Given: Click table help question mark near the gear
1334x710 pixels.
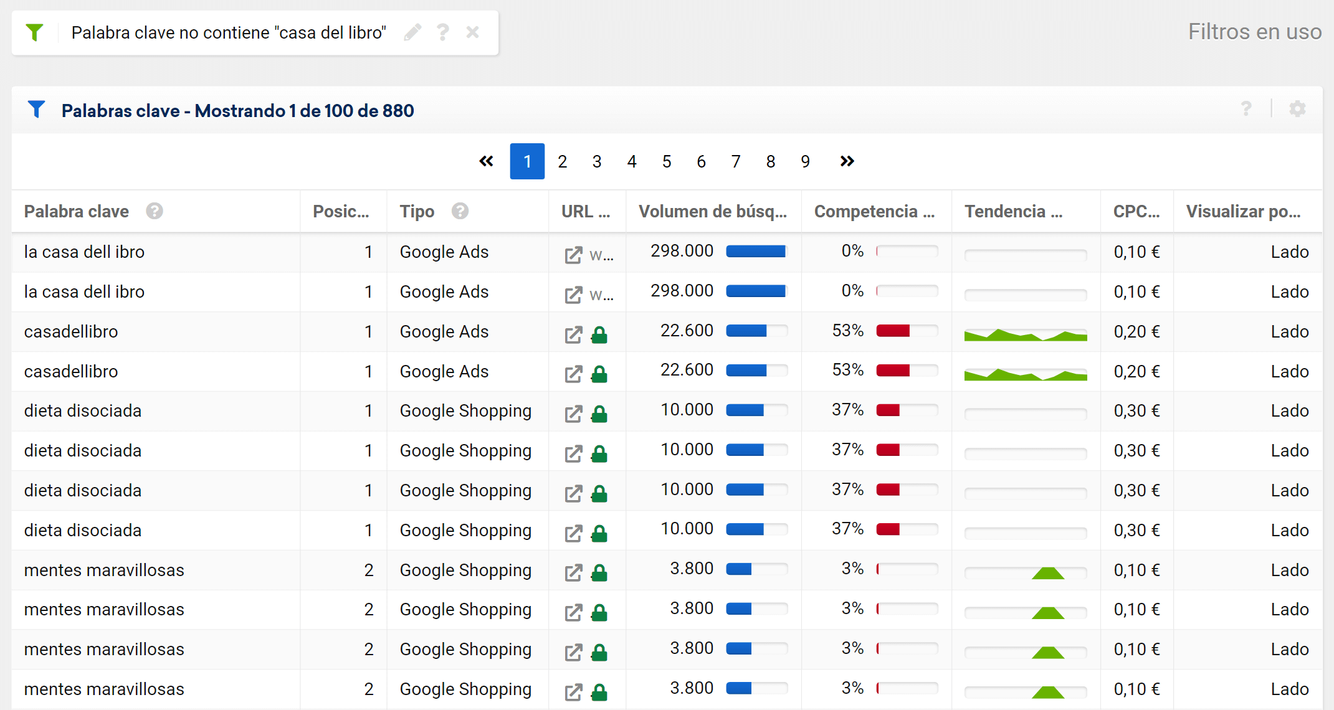Looking at the screenshot, I should [1246, 109].
